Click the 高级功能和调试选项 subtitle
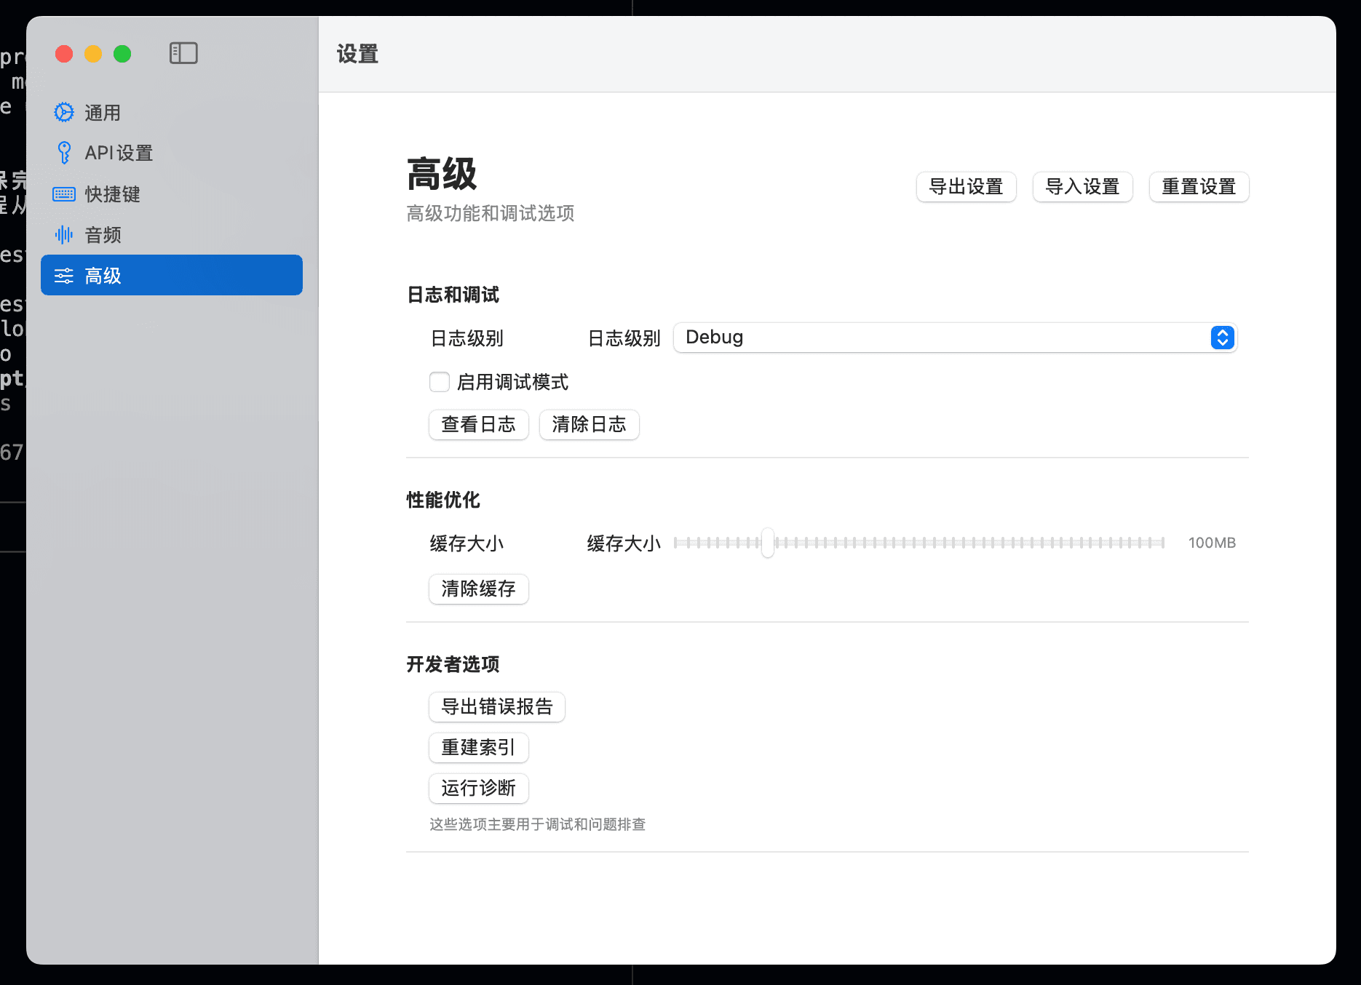Screen dimensions: 1361x985 (491, 213)
